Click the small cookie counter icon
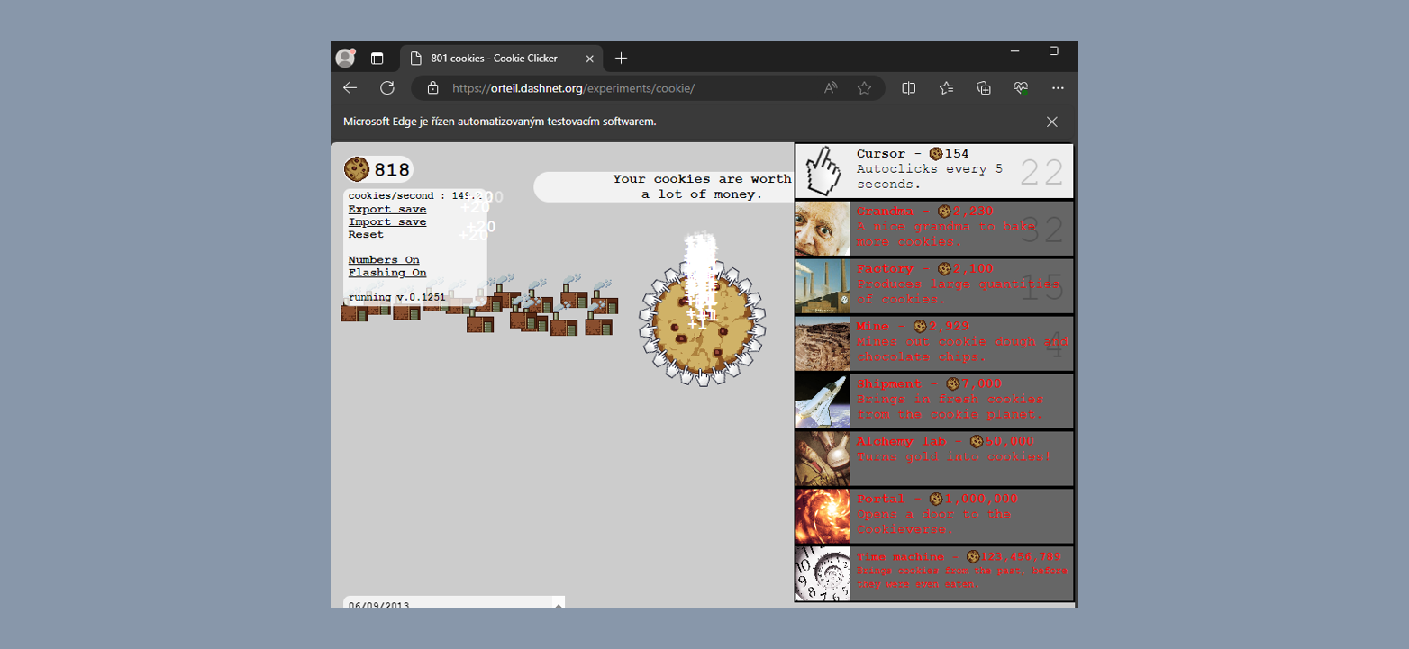1409x649 pixels. click(357, 169)
